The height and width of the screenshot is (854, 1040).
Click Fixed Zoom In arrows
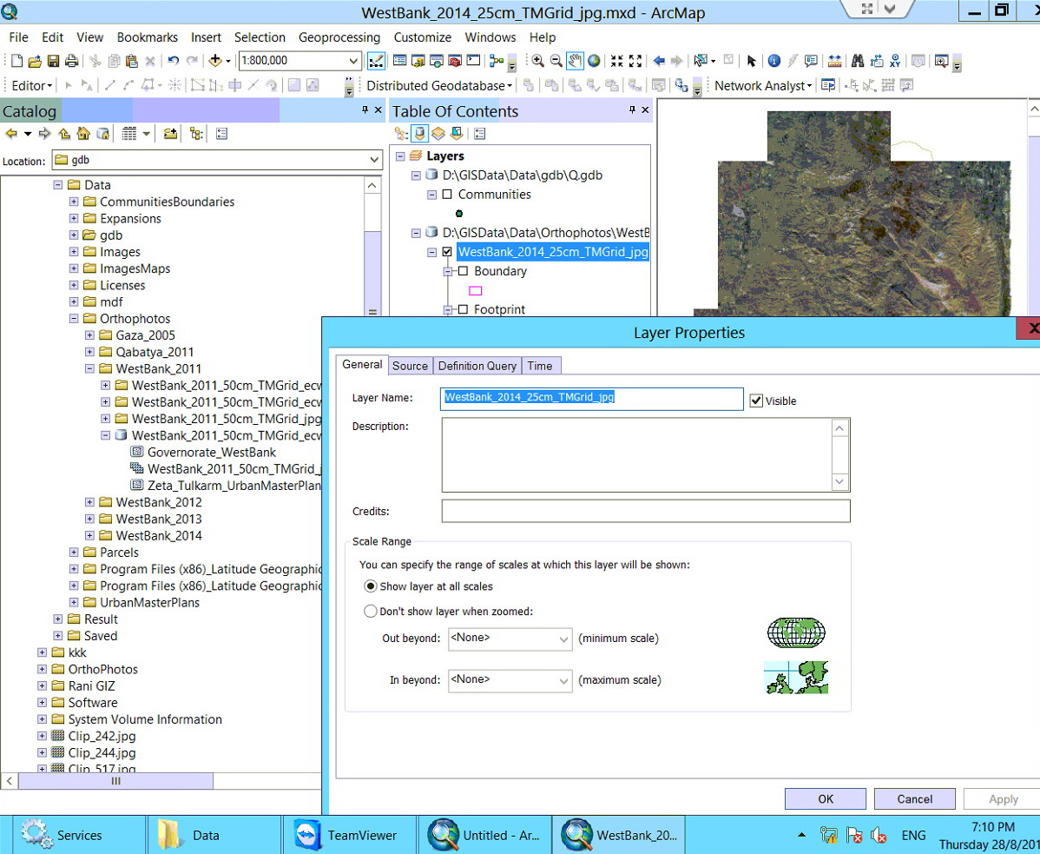617,61
